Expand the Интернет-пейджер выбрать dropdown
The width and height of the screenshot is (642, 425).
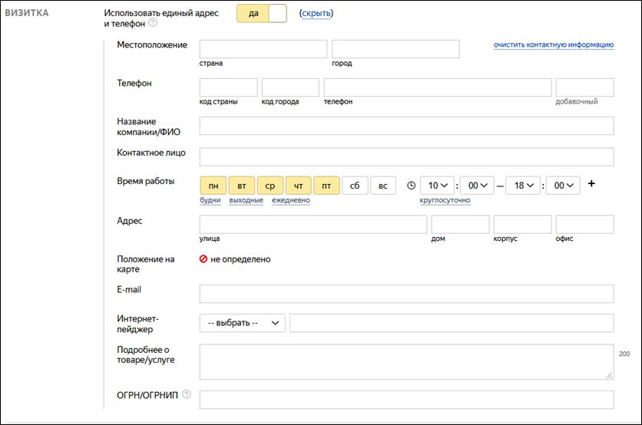click(242, 323)
